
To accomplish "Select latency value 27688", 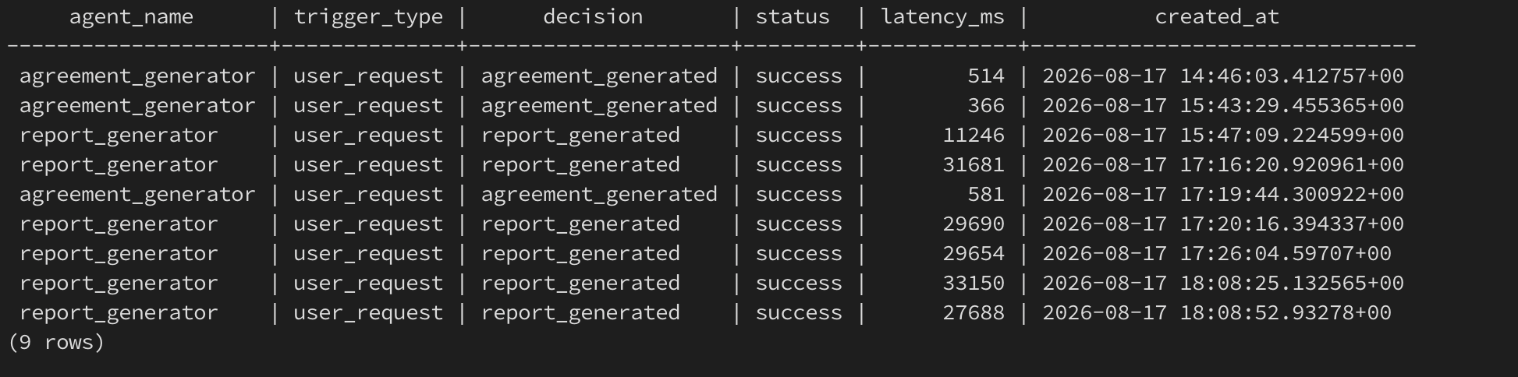I will pos(974,313).
